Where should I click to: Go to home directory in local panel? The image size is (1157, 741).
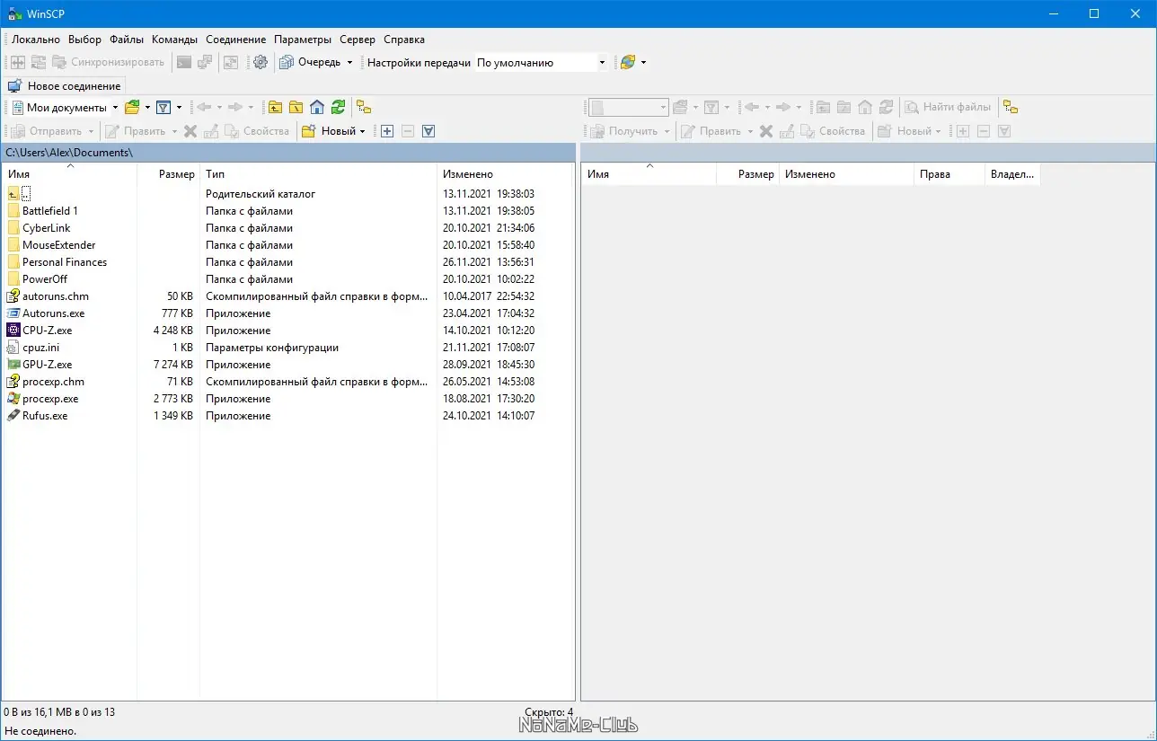coord(316,107)
